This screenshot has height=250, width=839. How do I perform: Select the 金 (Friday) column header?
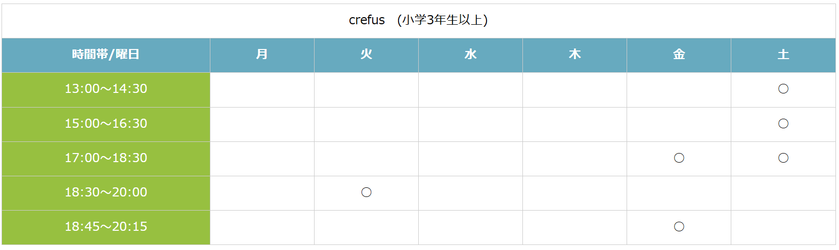coord(679,55)
